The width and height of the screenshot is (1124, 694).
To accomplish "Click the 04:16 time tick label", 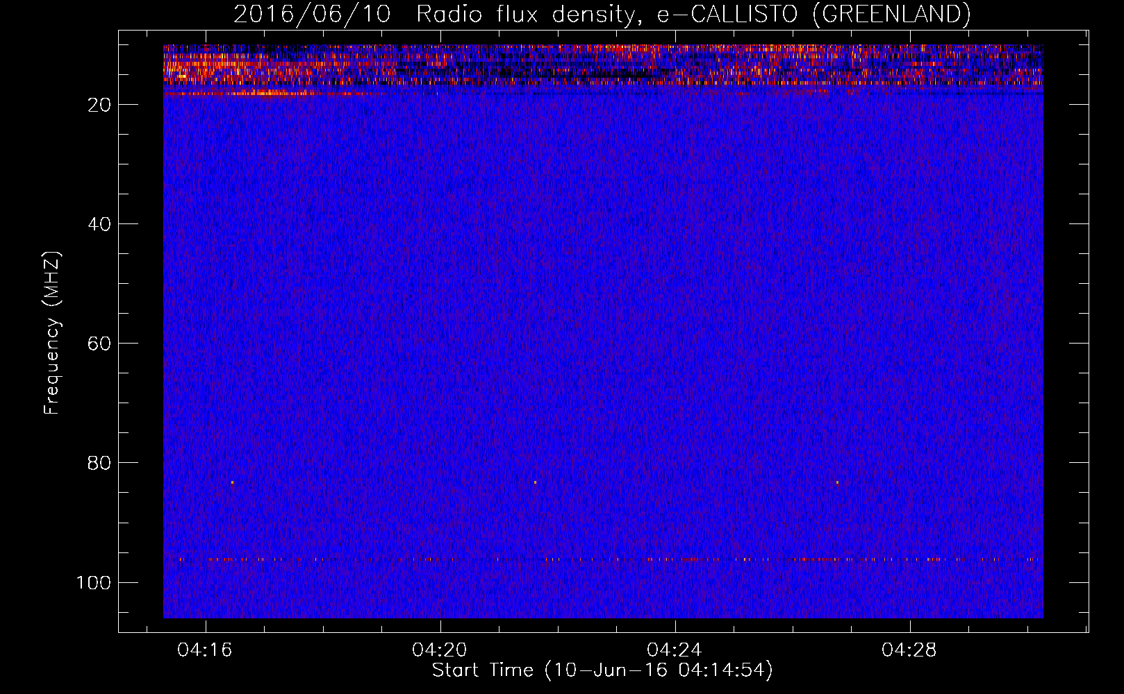I will pyautogui.click(x=205, y=650).
